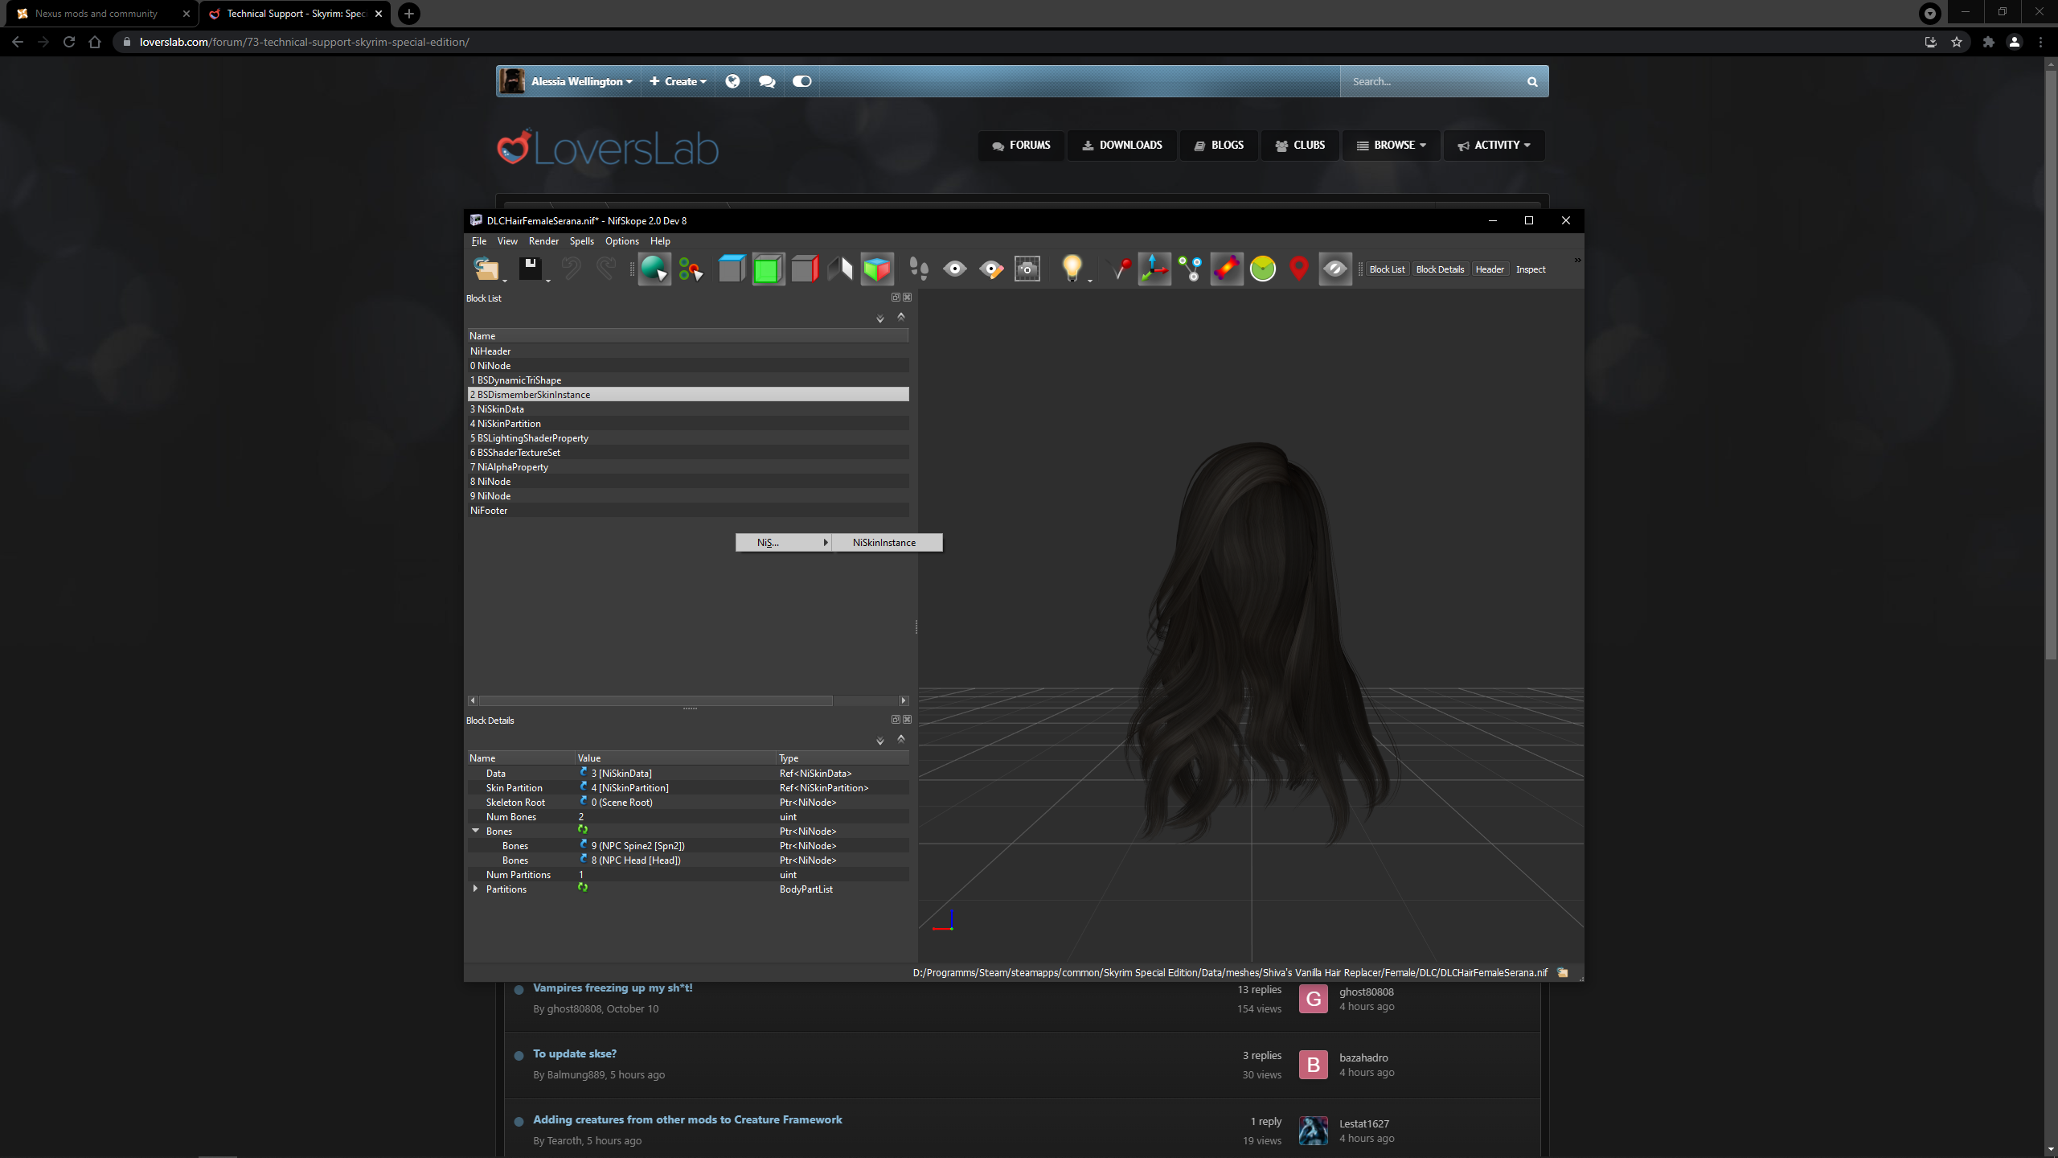This screenshot has width=2058, height=1158.
Task: Click the screenshot camera icon
Action: (1027, 269)
